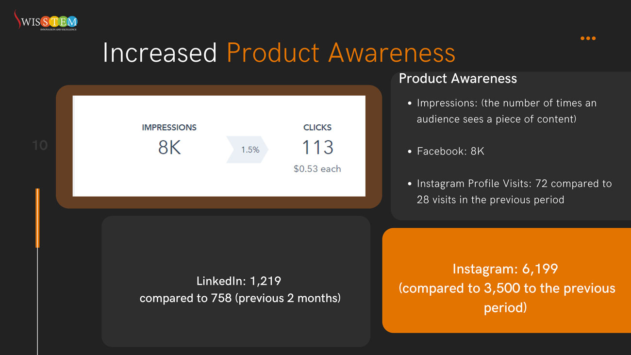This screenshot has height=355, width=631.
Task: Click the Product Awareness panel heading
Action: (458, 79)
